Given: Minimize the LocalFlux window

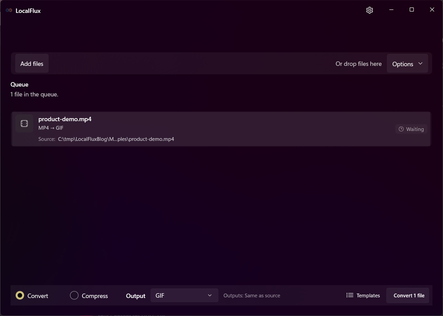Looking at the screenshot, I should 391,10.
